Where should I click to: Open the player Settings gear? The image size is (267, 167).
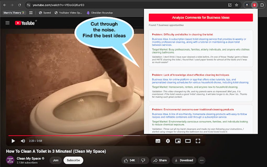tap(168, 141)
